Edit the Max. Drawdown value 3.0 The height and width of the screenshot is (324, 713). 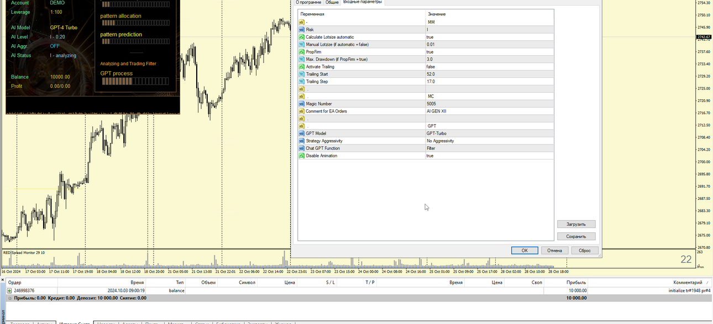[489, 59]
